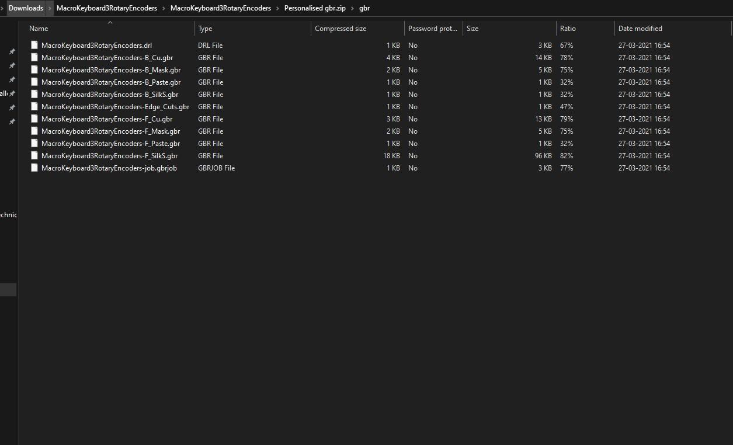Open the MacroKeyboard3RotaryEncoders breadcrumb directly after Downloads
This screenshot has height=445, width=733.
107,8
